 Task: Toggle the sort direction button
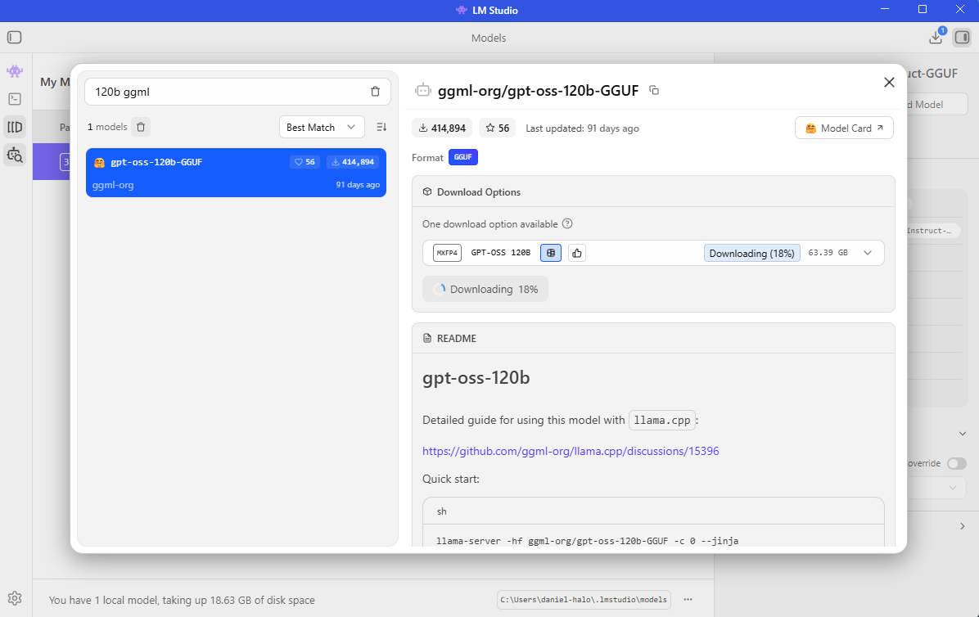click(x=381, y=127)
